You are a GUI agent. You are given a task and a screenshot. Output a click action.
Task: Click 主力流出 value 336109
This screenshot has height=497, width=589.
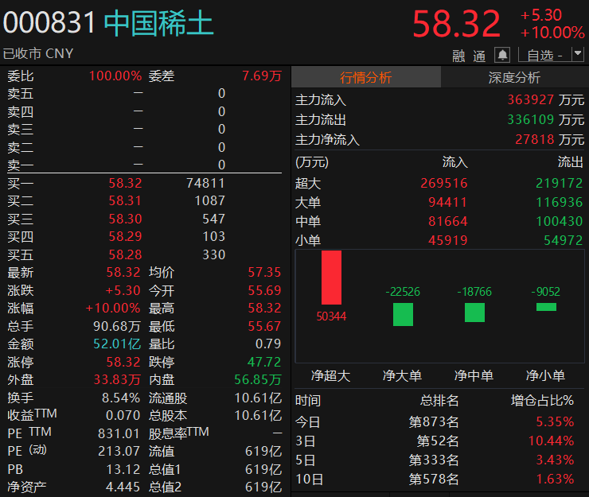(530, 119)
